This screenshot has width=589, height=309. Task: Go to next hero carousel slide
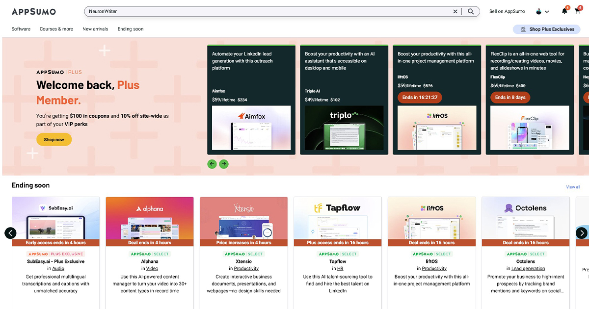pyautogui.click(x=224, y=164)
